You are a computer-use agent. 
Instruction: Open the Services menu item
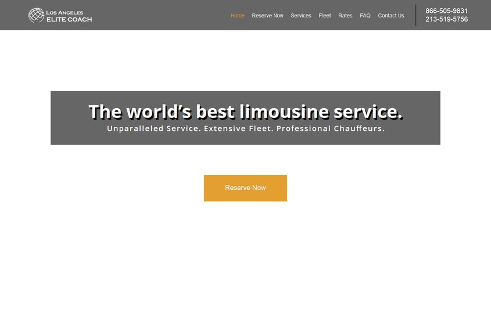tap(301, 15)
